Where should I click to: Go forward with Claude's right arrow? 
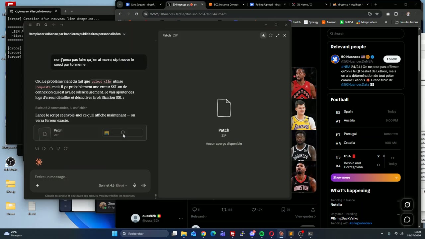point(61,25)
